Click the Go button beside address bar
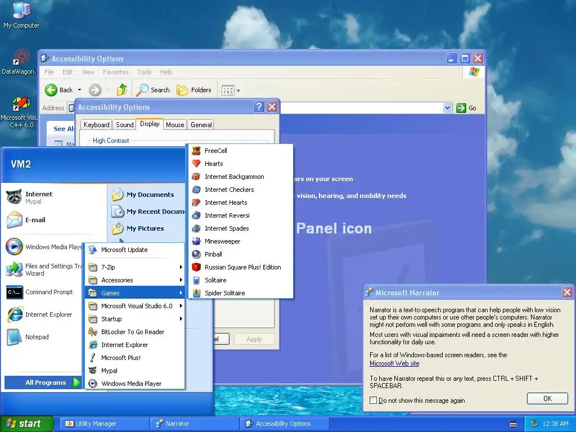Screen dimensions: 576x432 point(466,108)
